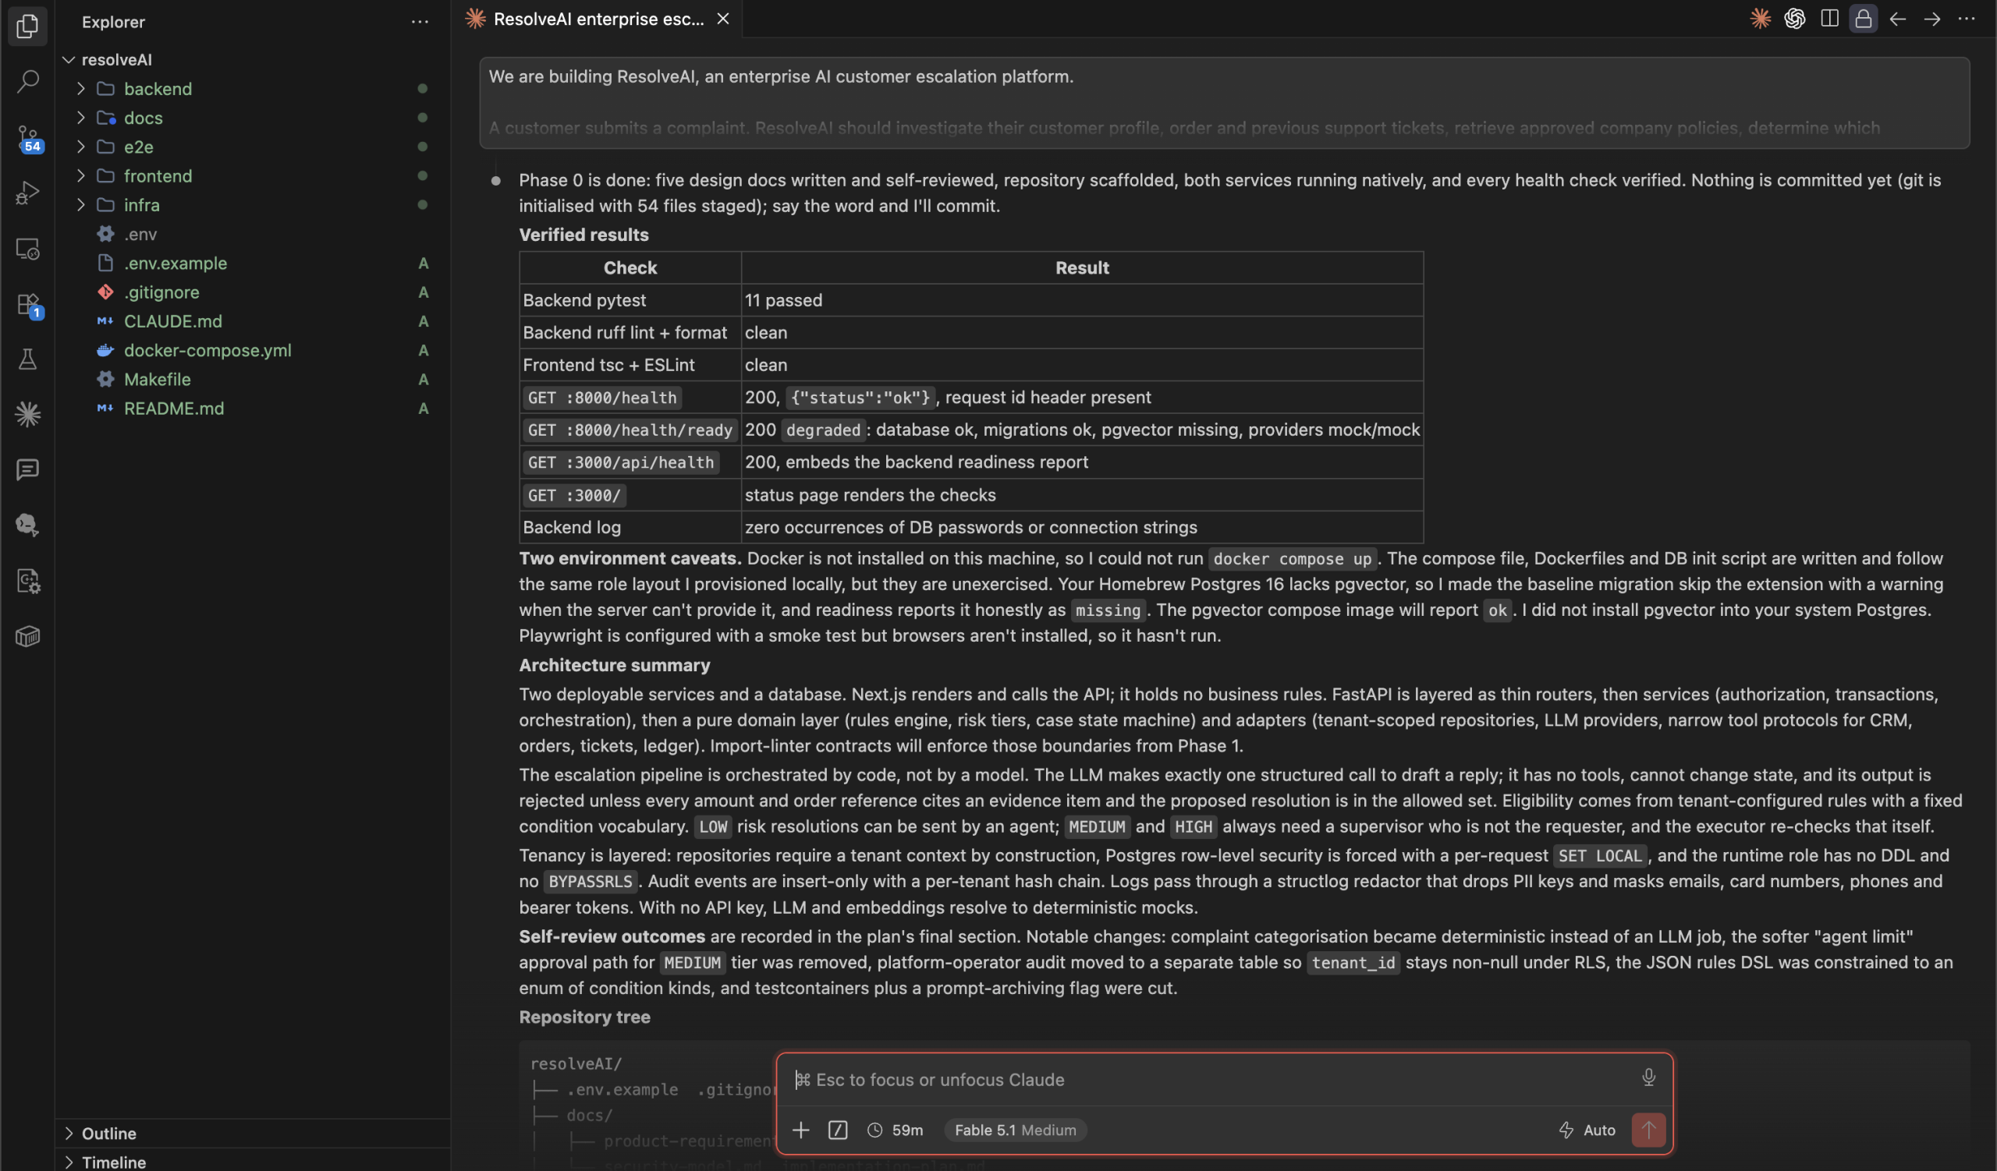1997x1171 pixels.
Task: Open the Claude panel from the activity bar
Action: (x=27, y=414)
